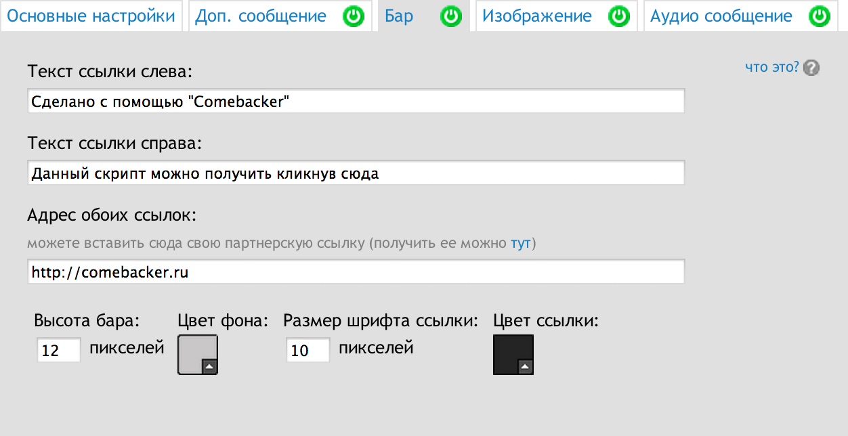Image resolution: width=848 pixels, height=436 pixels.
Task: Switch to the Доп. сообщение tab
Action: point(261,16)
